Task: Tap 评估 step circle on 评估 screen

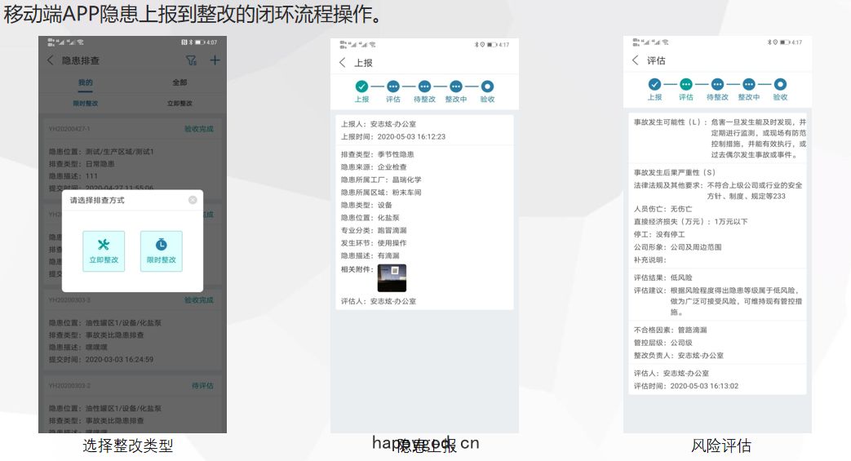Action: (686, 84)
